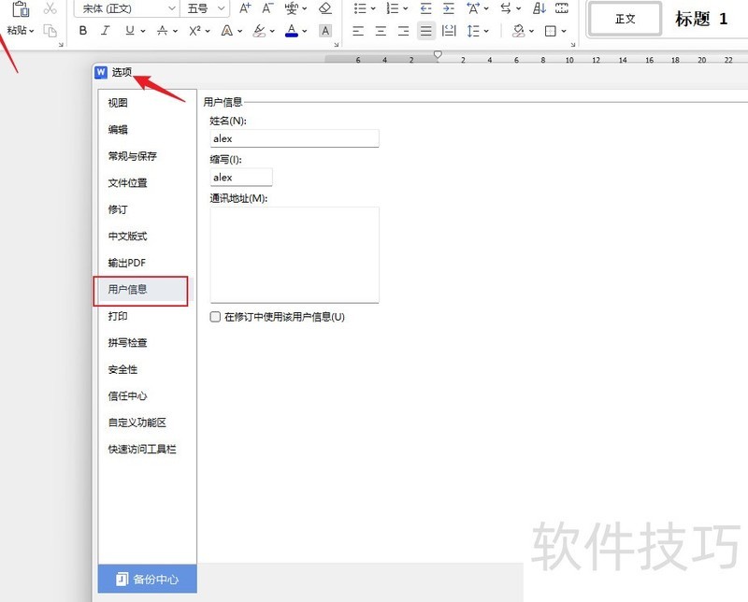This screenshot has height=602, width=748.
Task: Select 打印 in the options sidebar
Action: click(x=118, y=316)
